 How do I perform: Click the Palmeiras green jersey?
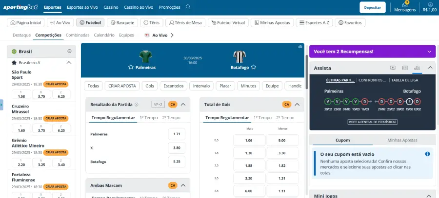pyautogui.click(x=145, y=57)
